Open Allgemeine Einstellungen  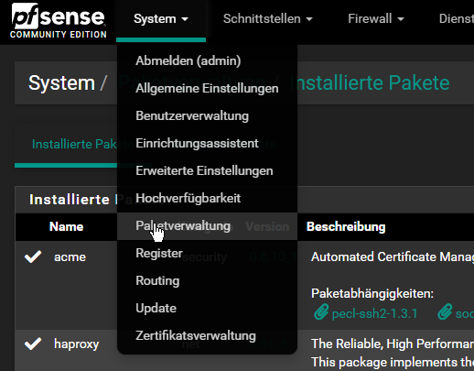[207, 88]
